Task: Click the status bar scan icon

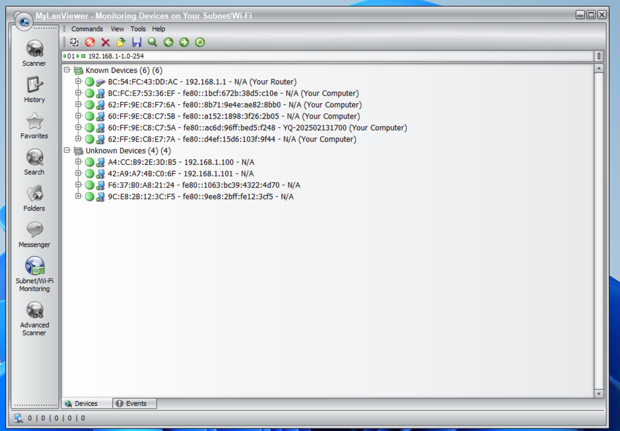Action: pyautogui.click(x=18, y=418)
